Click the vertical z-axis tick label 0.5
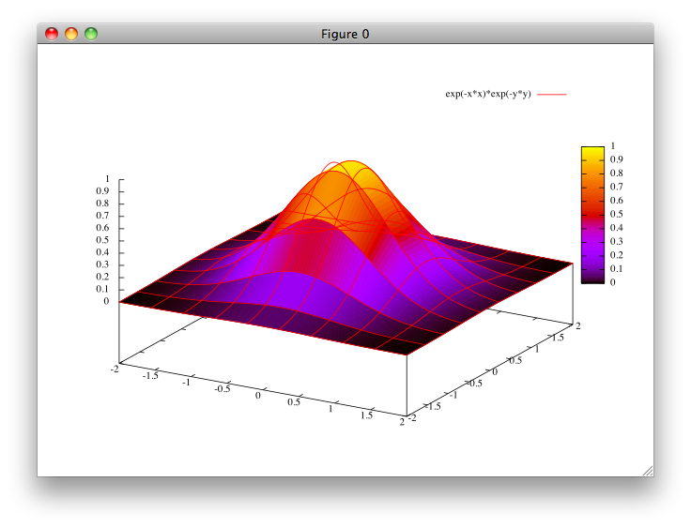Image resolution: width=691 pixels, height=528 pixels. pos(103,240)
